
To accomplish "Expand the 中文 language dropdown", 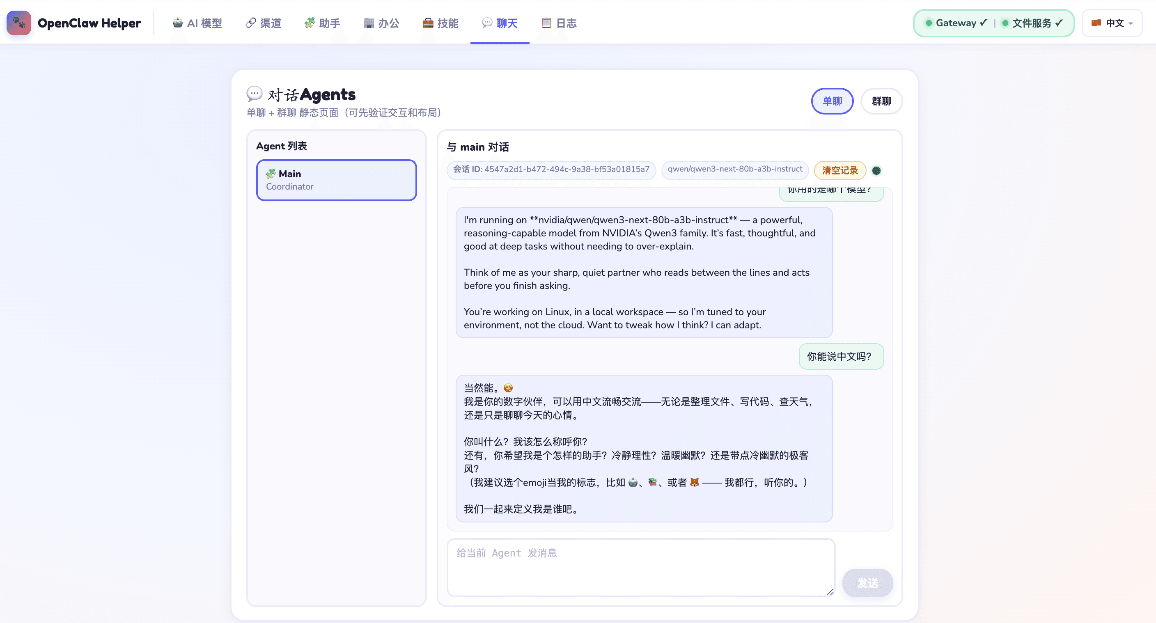I will click(1112, 23).
